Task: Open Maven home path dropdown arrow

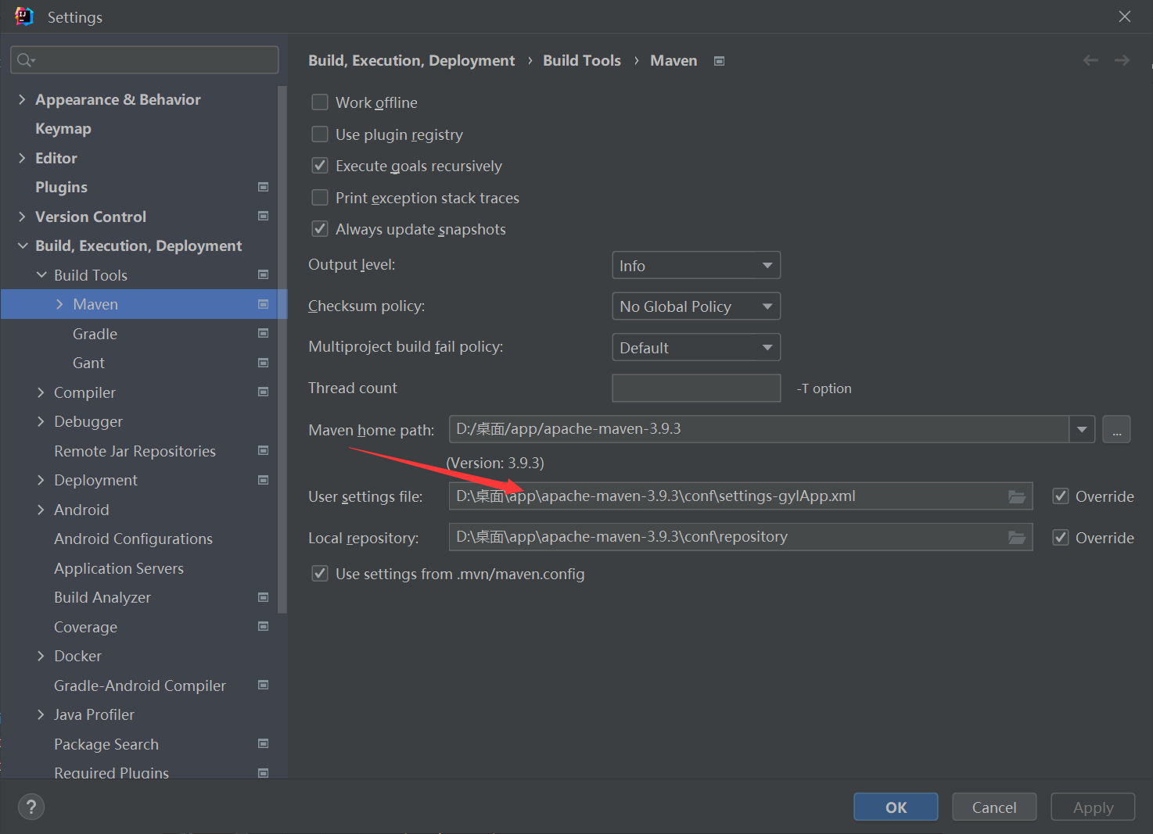Action: click(x=1082, y=429)
